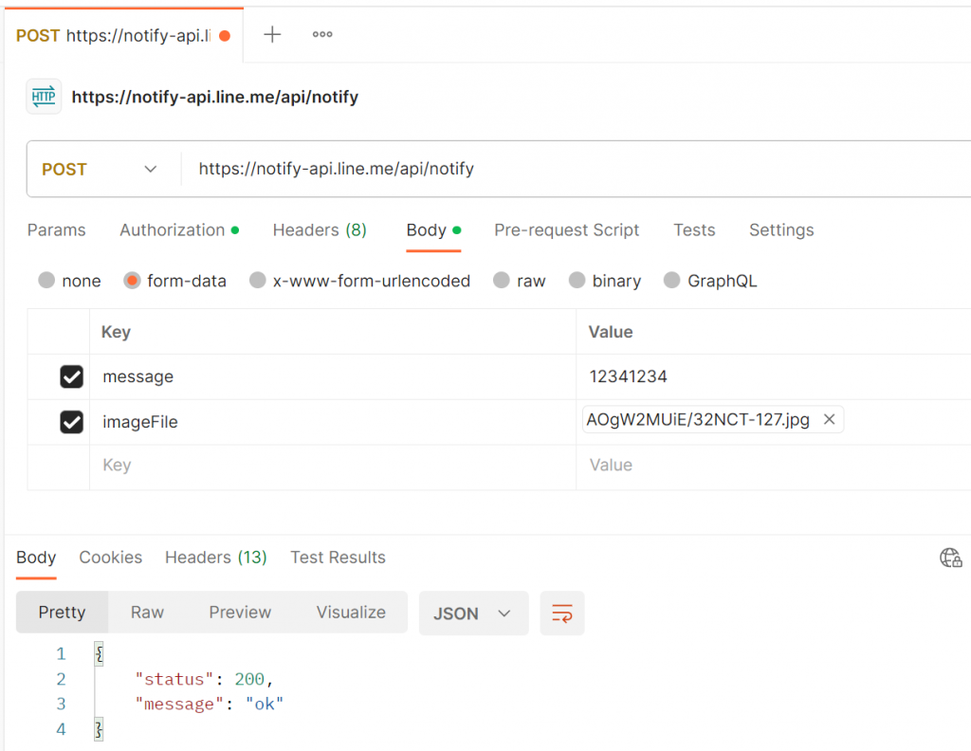
Task: Remove the 32NCT-127.jpg file with the X
Action: coord(829,420)
